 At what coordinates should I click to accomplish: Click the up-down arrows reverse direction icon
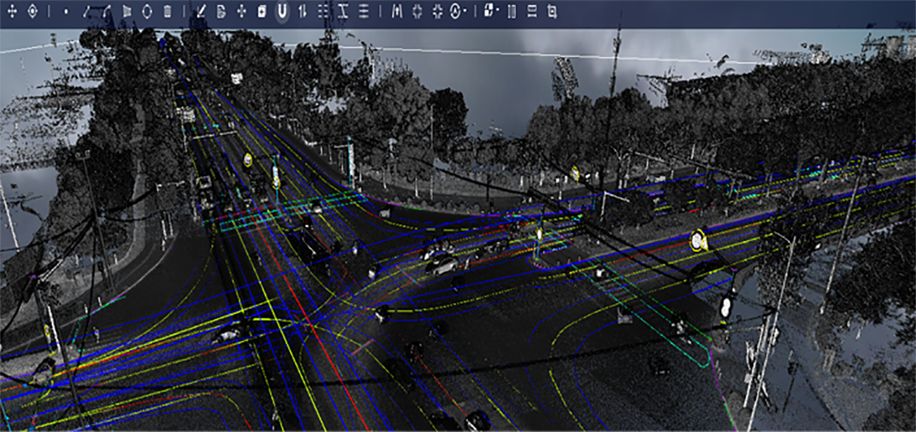tap(302, 11)
